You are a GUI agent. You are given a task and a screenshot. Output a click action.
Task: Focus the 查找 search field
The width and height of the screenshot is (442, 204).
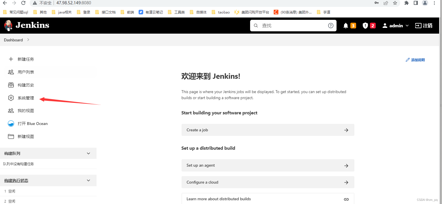point(293,26)
